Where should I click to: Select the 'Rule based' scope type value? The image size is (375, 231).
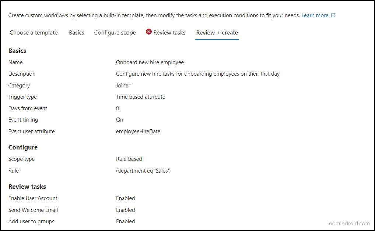click(129, 159)
